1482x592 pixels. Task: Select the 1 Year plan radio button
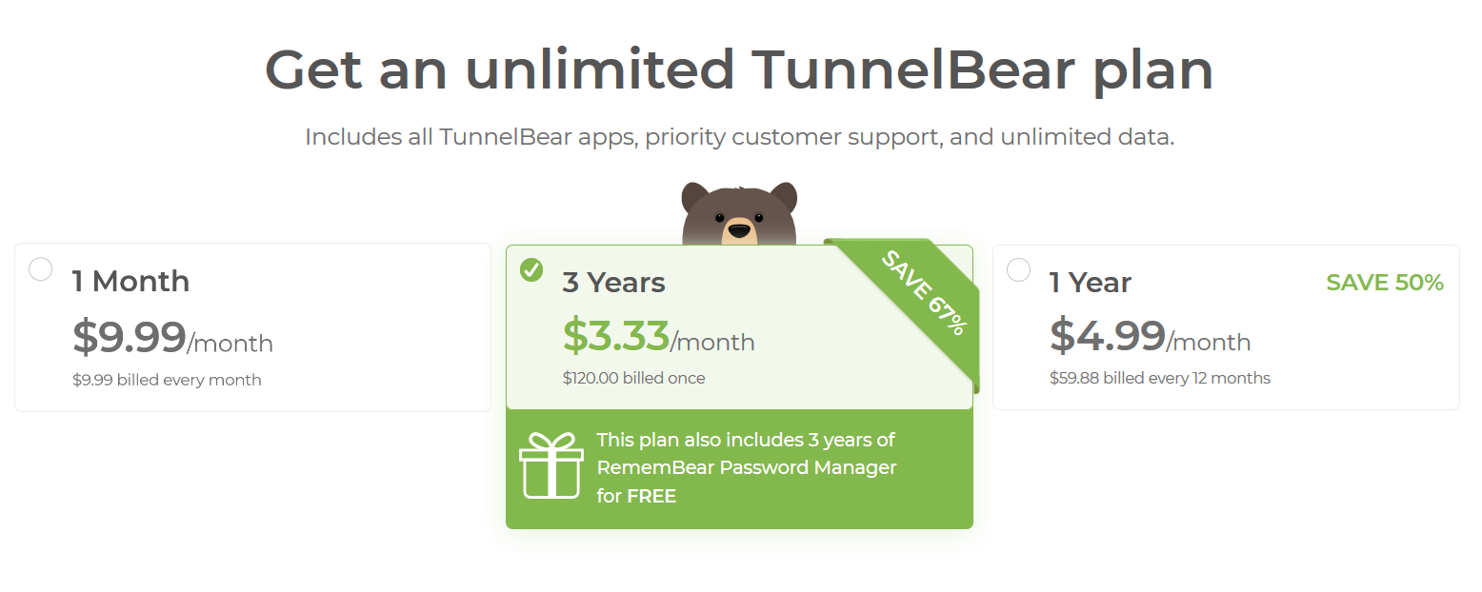pyautogui.click(x=1019, y=270)
